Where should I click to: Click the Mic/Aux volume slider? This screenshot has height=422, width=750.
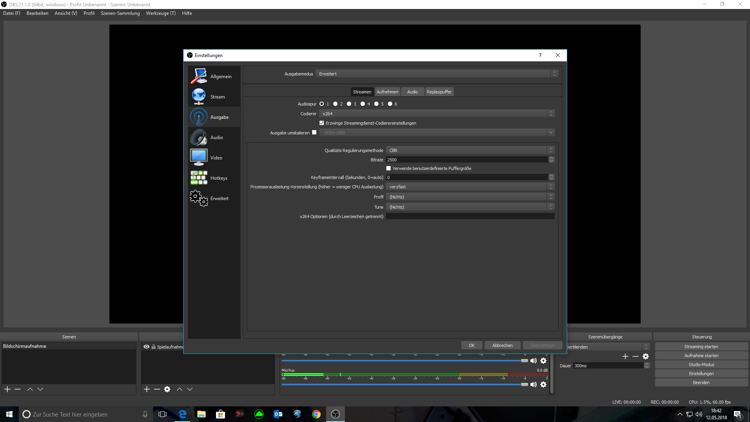pyautogui.click(x=402, y=384)
